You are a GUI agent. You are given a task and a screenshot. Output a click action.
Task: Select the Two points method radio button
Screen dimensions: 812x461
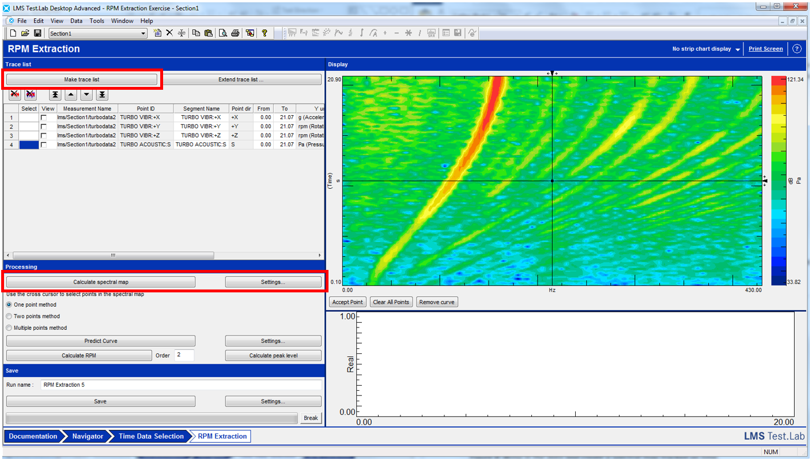(9, 317)
